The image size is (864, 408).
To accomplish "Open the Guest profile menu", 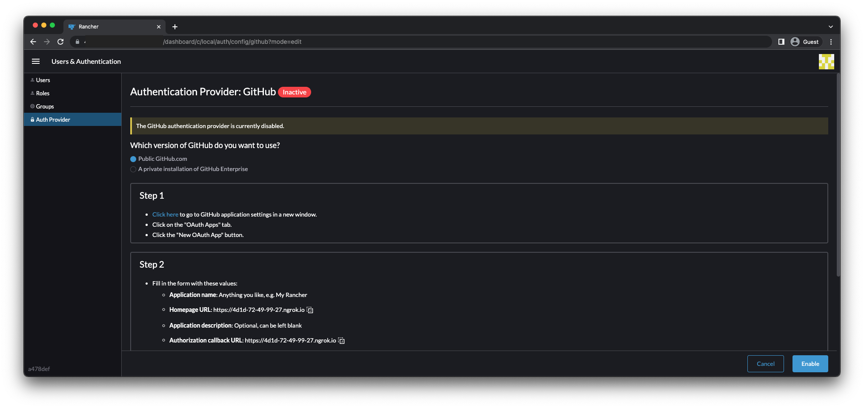I will coord(804,42).
